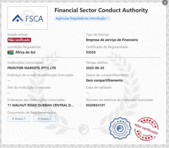The image size is (169, 148).
Task: Close the license details popup
Action: [165, 3]
